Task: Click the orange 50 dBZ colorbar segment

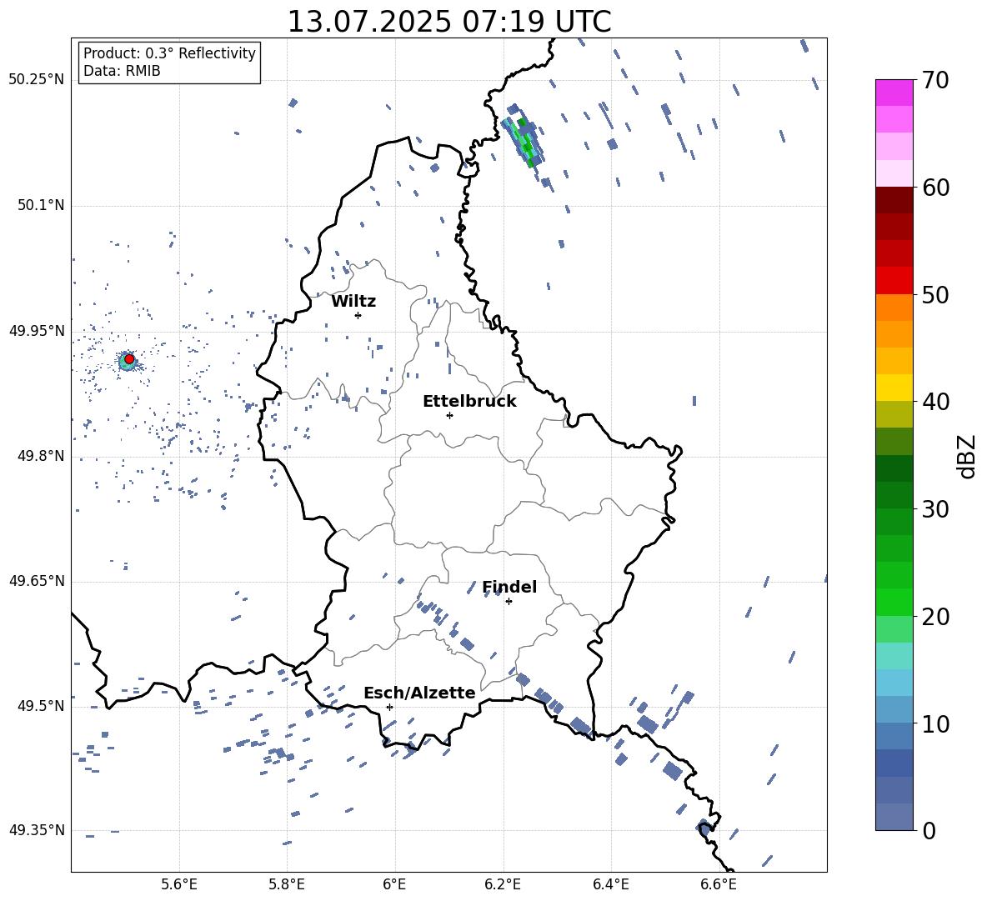Action: coord(894,308)
